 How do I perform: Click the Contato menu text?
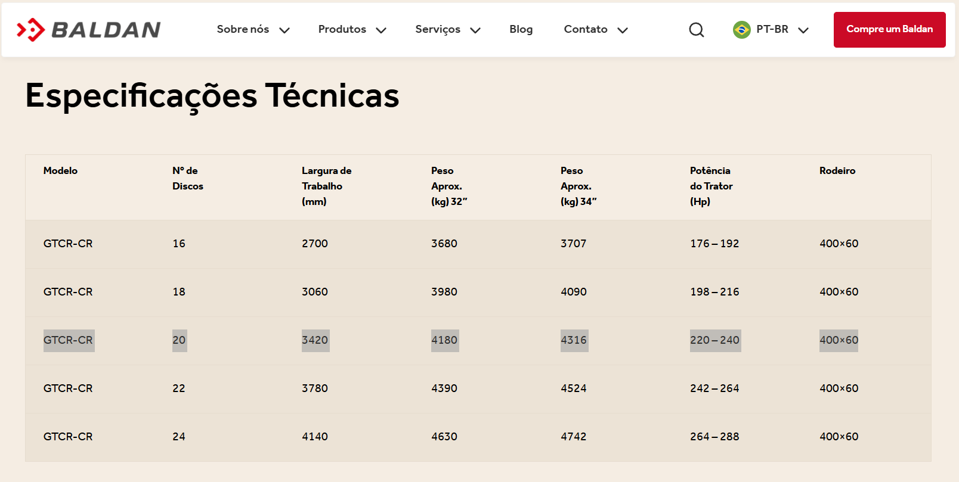coord(585,29)
